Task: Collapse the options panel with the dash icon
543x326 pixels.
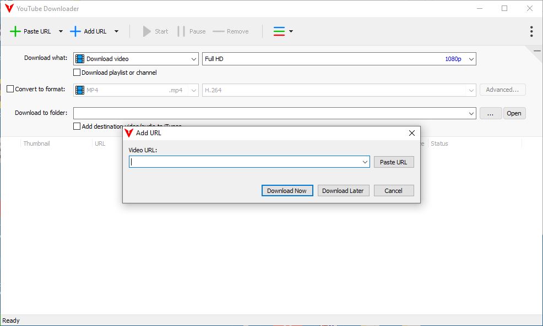Action: [537, 51]
